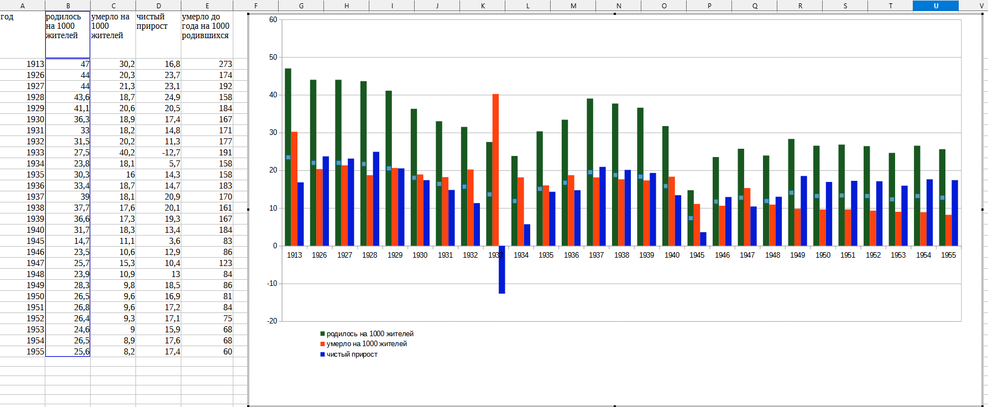
Task: Click death rate value 40,2 for 1933
Action: [113, 153]
